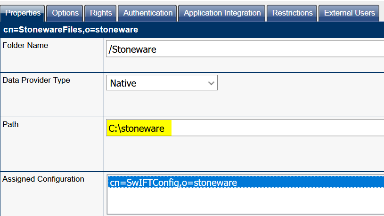Switch to the Properties tab

[x=23, y=13]
